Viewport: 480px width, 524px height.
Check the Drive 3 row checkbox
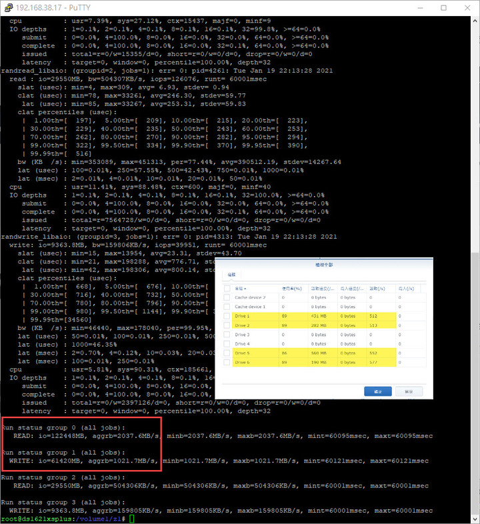coord(227,335)
